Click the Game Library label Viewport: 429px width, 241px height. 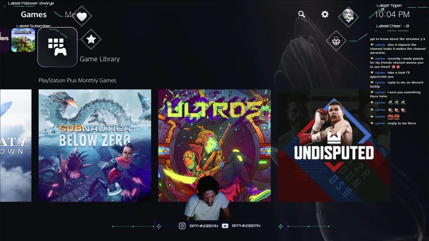click(100, 59)
